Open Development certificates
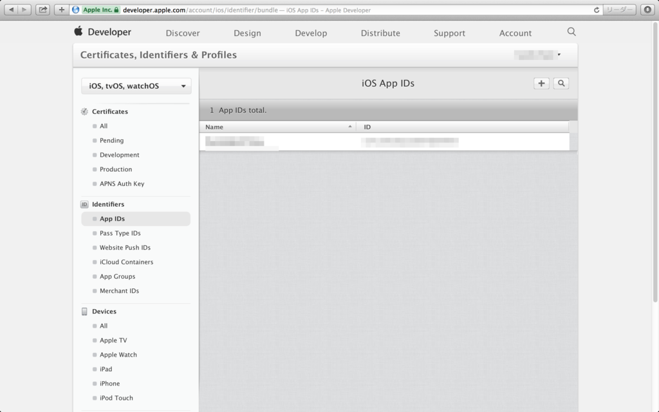This screenshot has width=659, height=412. coord(119,154)
